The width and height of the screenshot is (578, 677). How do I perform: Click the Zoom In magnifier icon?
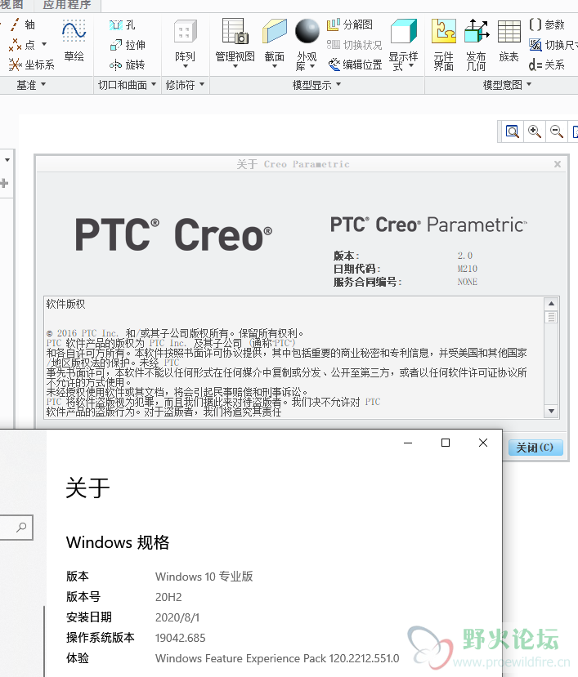tap(535, 131)
